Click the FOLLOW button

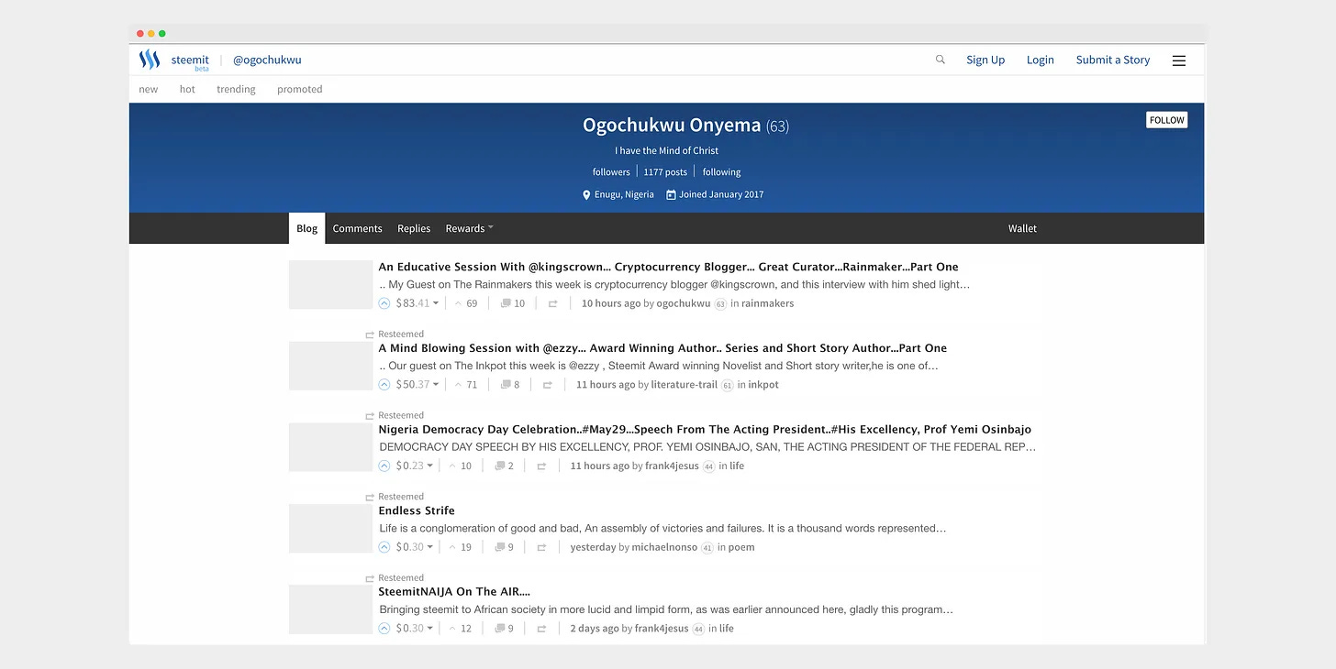pos(1167,120)
